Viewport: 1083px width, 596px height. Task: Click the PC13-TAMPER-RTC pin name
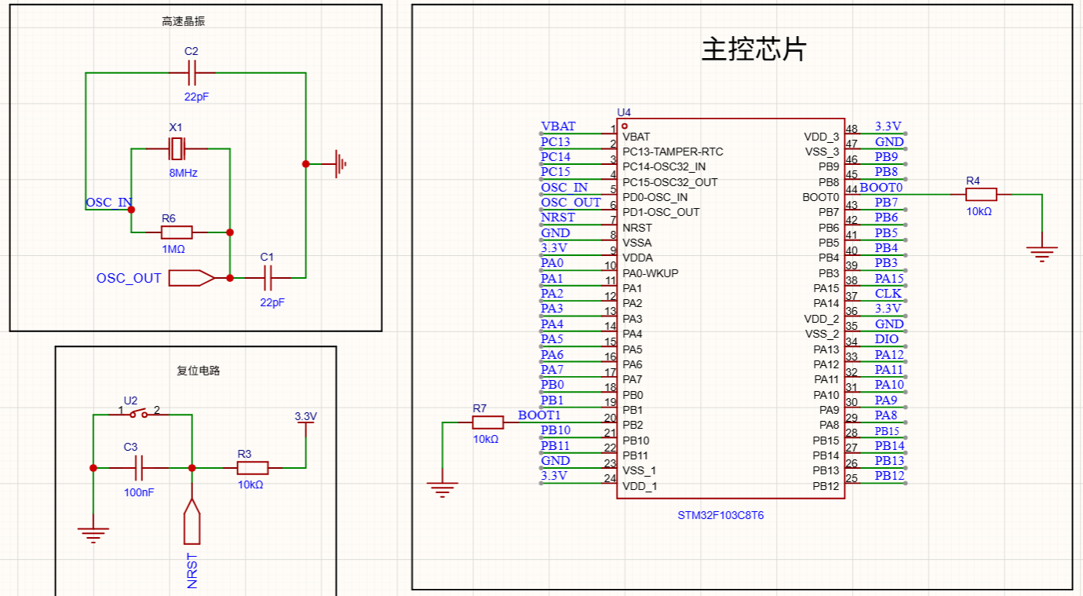(673, 152)
